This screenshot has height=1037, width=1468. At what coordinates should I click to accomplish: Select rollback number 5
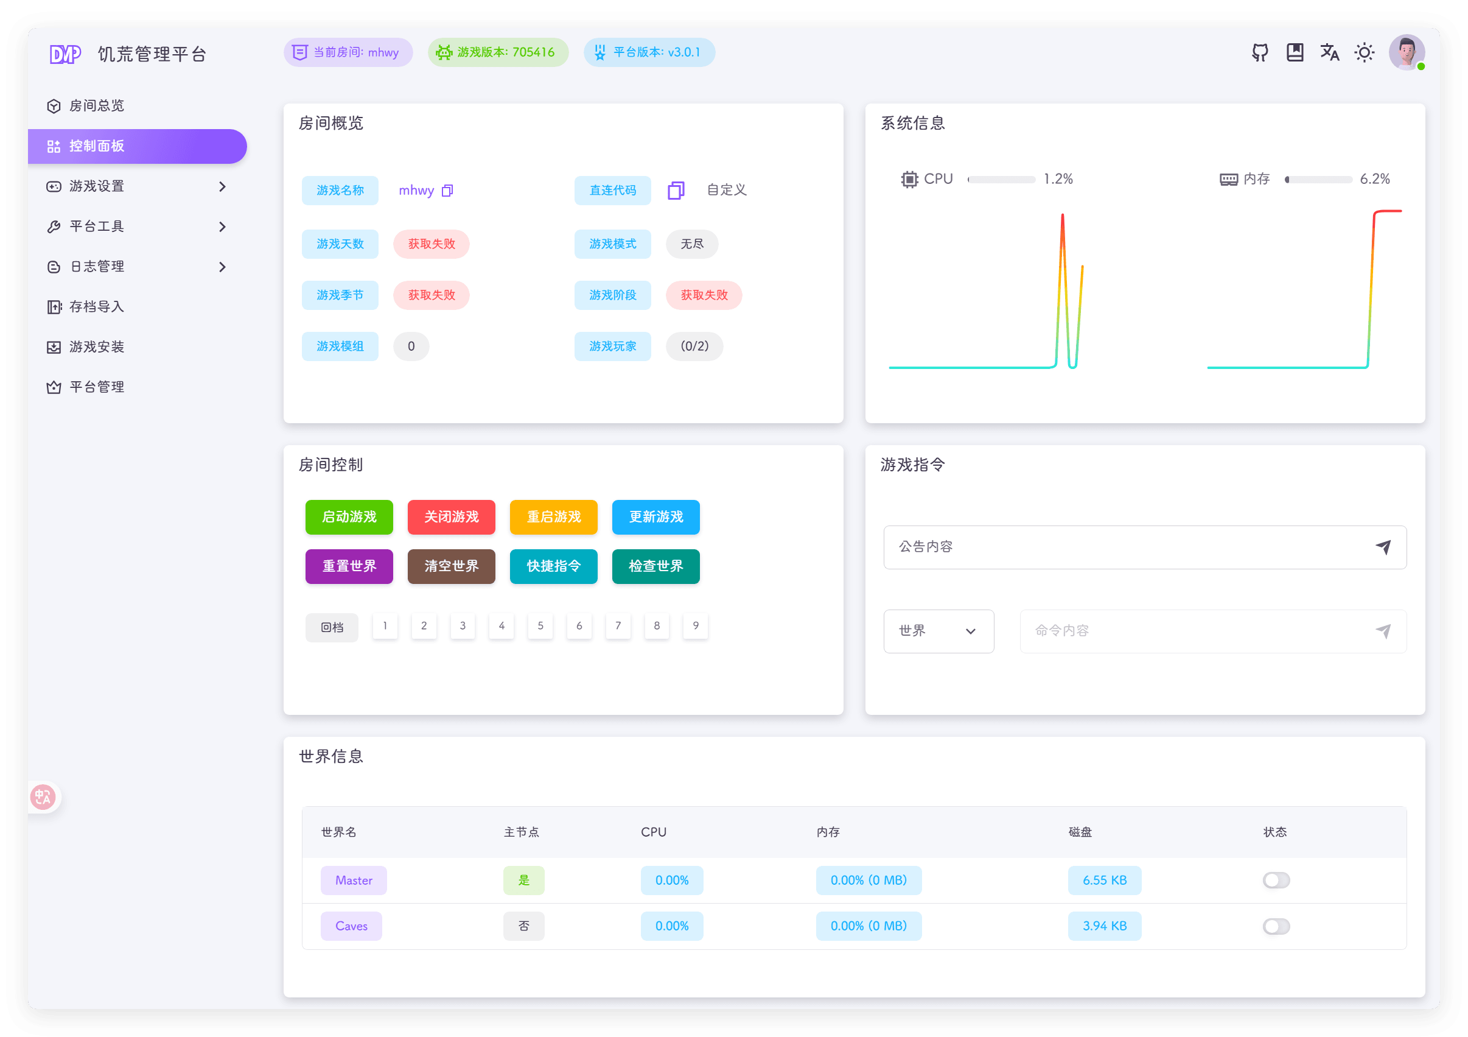(x=540, y=625)
